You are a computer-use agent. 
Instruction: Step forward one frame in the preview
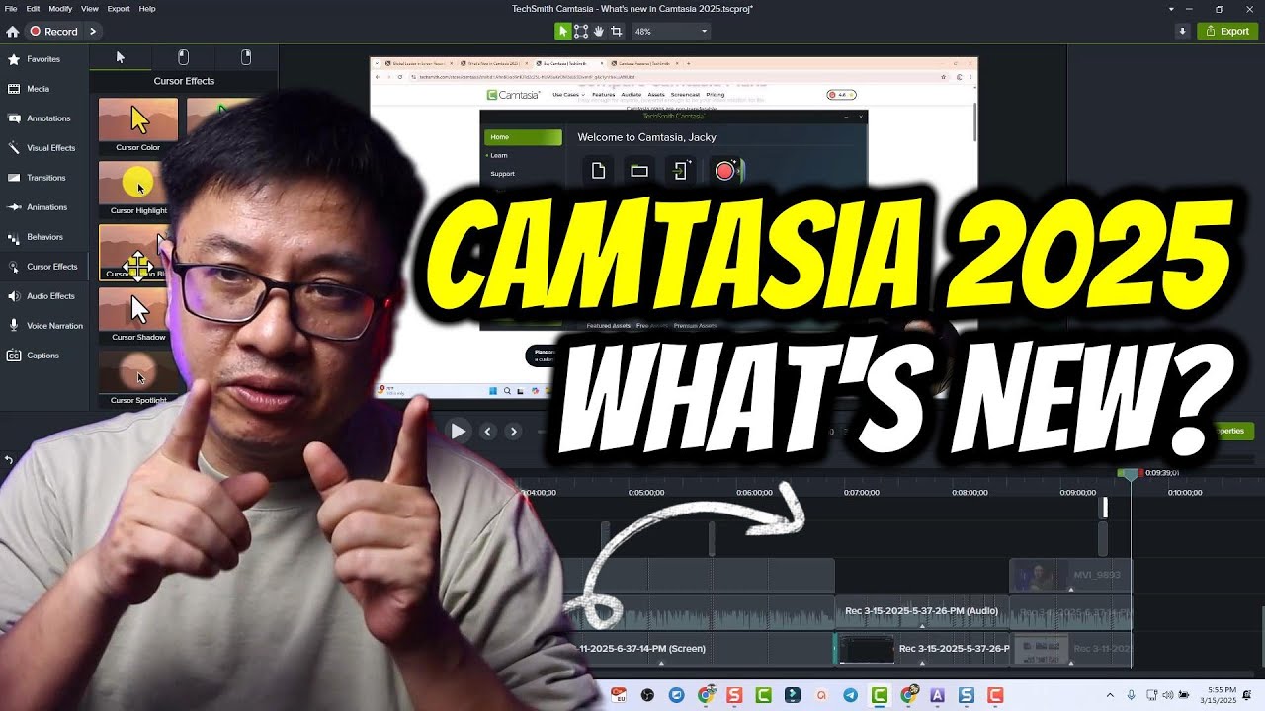[513, 432]
